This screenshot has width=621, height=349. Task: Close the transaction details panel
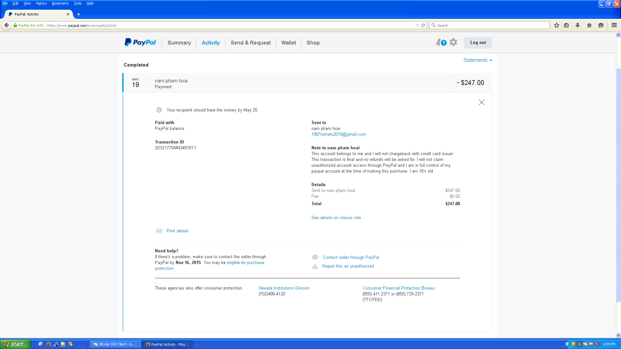[x=481, y=102]
